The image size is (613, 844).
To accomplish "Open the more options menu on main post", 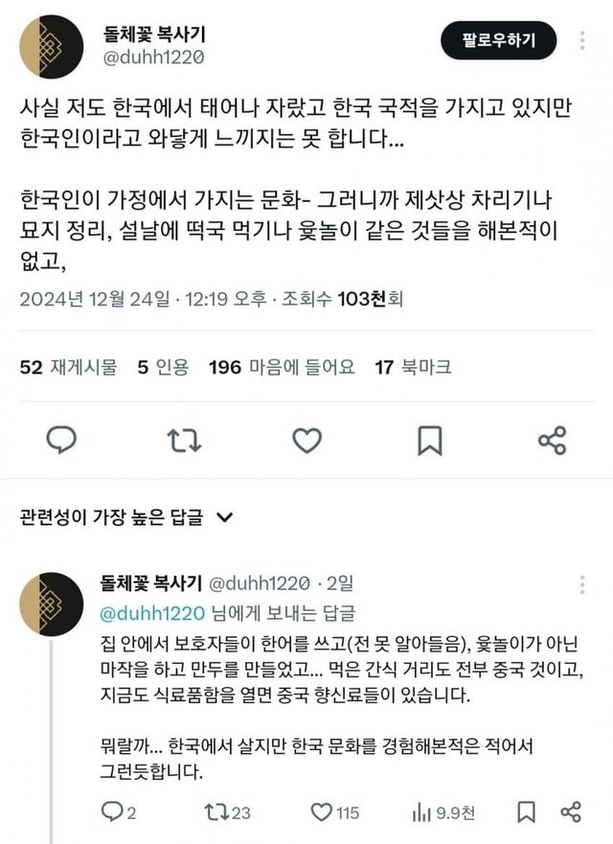I will coord(582,41).
